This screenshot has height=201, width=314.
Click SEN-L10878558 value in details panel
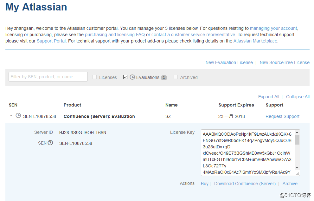click(76, 144)
